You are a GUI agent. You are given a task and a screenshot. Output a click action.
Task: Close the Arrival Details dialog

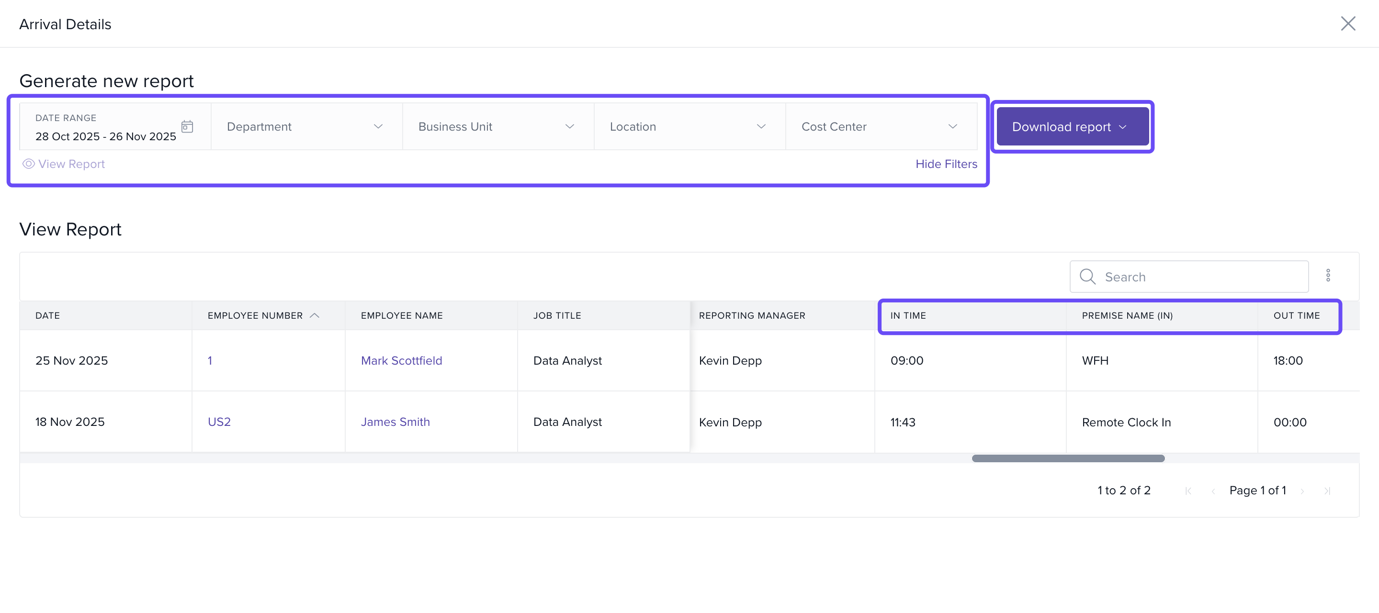[x=1347, y=23]
